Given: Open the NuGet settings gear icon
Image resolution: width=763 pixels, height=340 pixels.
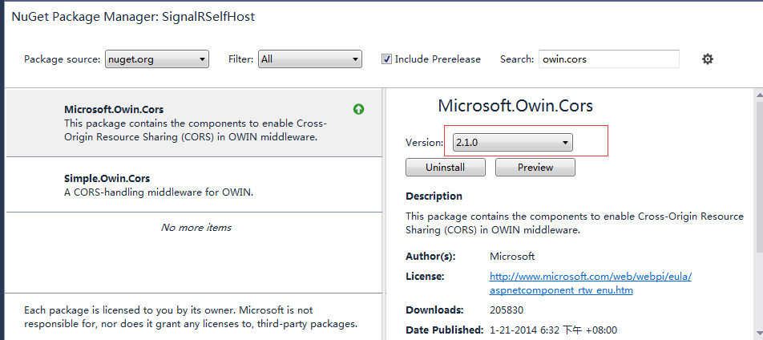Looking at the screenshot, I should point(708,59).
